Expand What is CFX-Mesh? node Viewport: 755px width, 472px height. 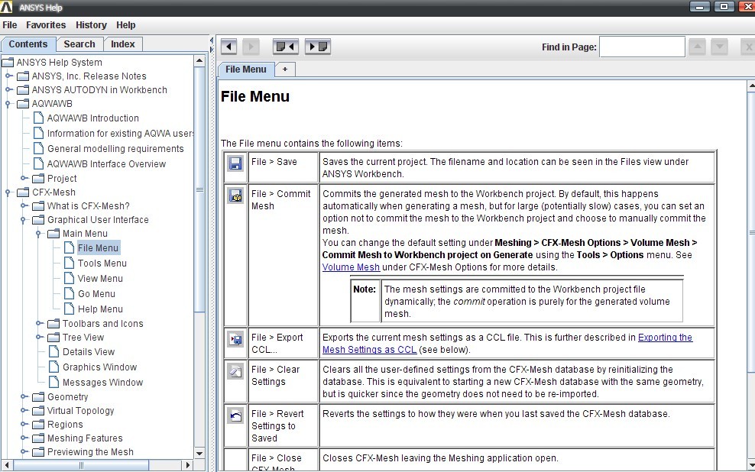[24, 206]
